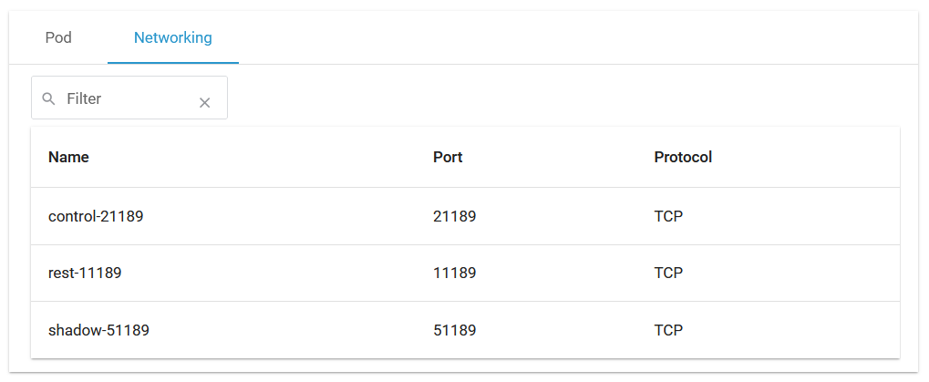Click port value 21189

454,217
